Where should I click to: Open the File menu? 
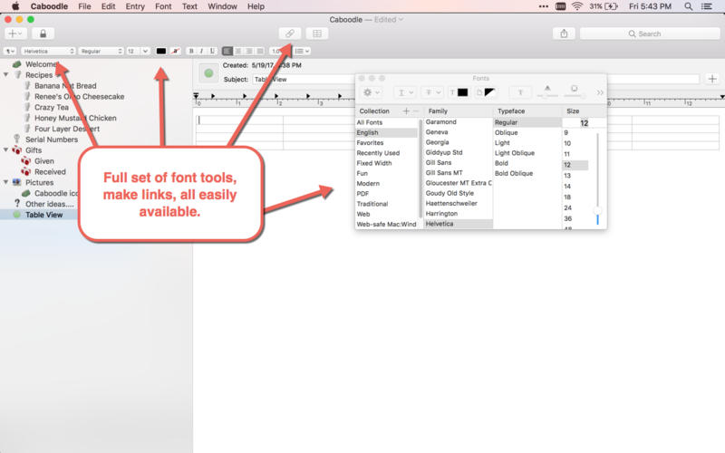[84, 6]
